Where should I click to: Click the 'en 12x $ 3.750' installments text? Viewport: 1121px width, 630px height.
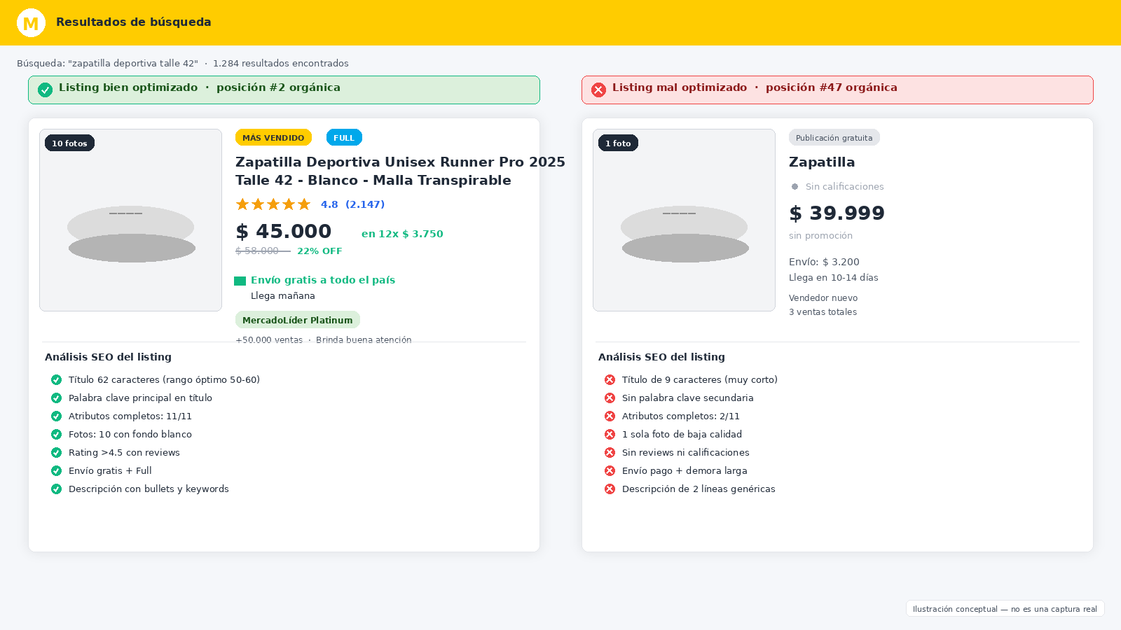[402, 234]
